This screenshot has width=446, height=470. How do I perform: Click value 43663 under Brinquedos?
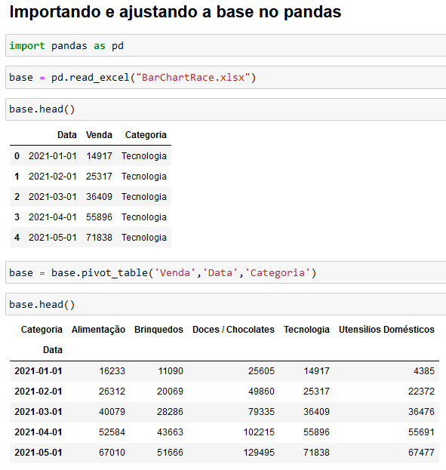pos(170,432)
